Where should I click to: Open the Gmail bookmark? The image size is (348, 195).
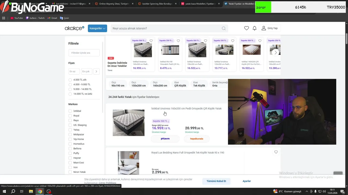52,18
